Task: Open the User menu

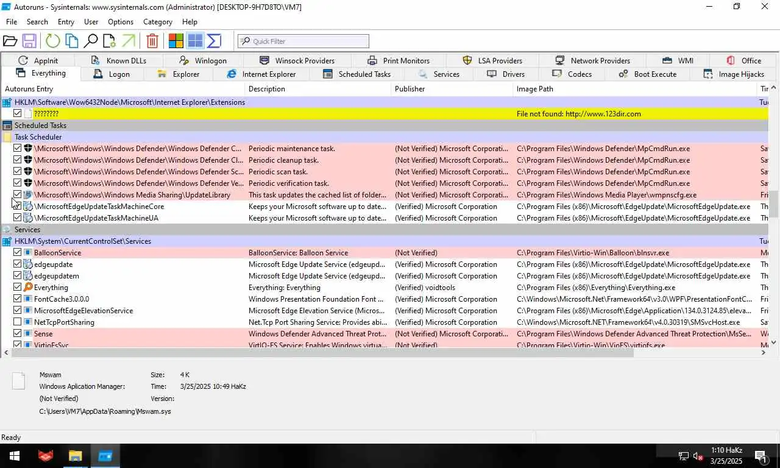Action: 91,21
